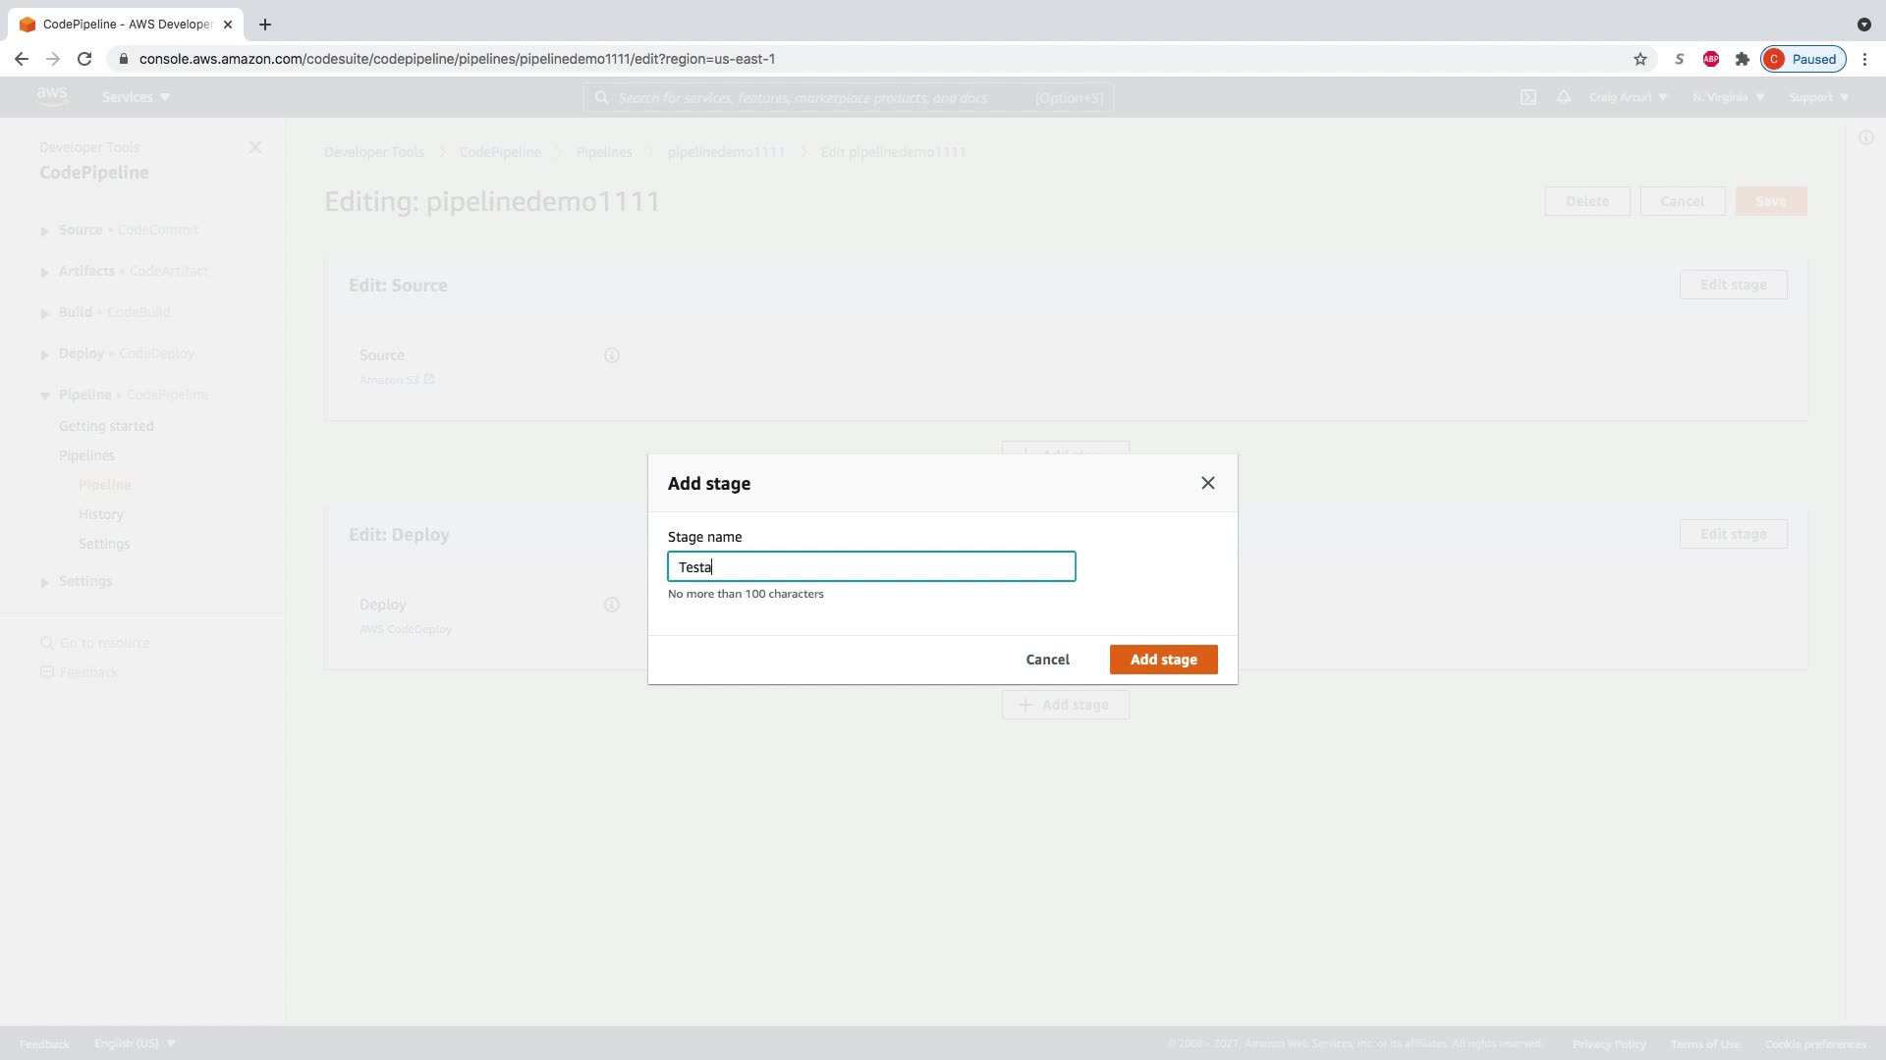
Task: Open a new browser tab
Action: tap(265, 25)
